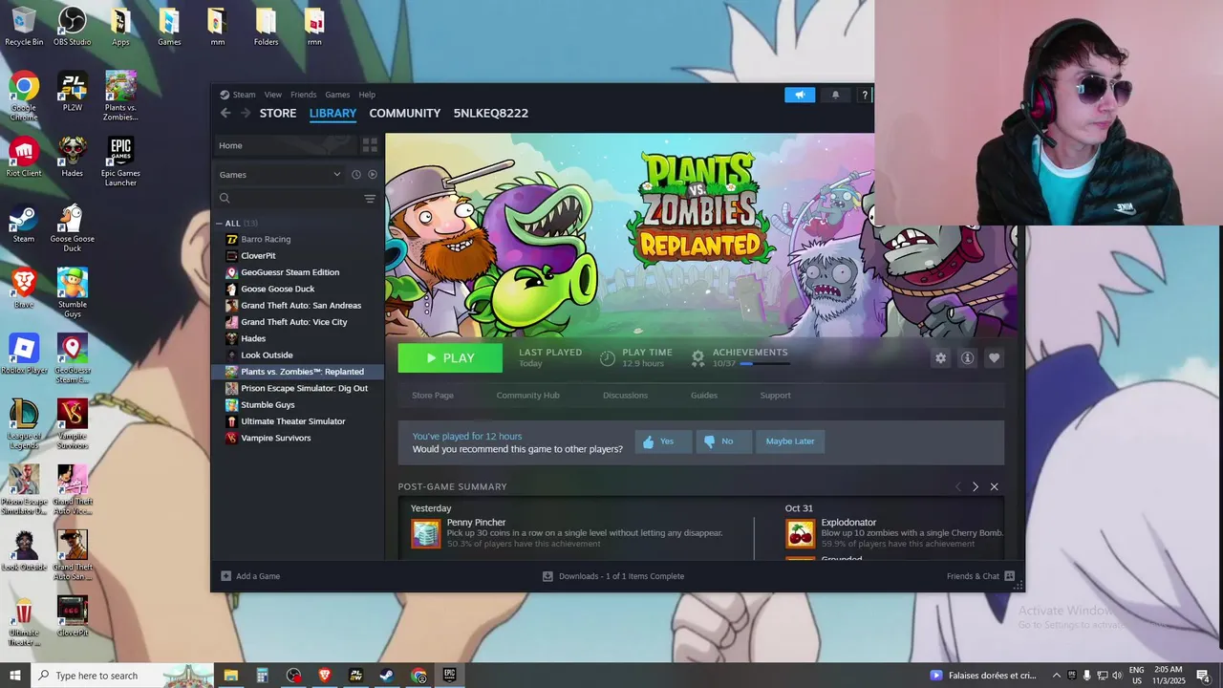Open Steam from the Windows taskbar
This screenshot has height=688, width=1223.
click(387, 676)
